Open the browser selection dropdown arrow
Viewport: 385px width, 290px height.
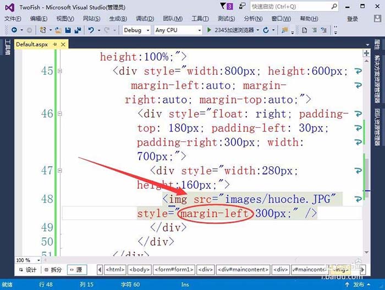coord(258,30)
